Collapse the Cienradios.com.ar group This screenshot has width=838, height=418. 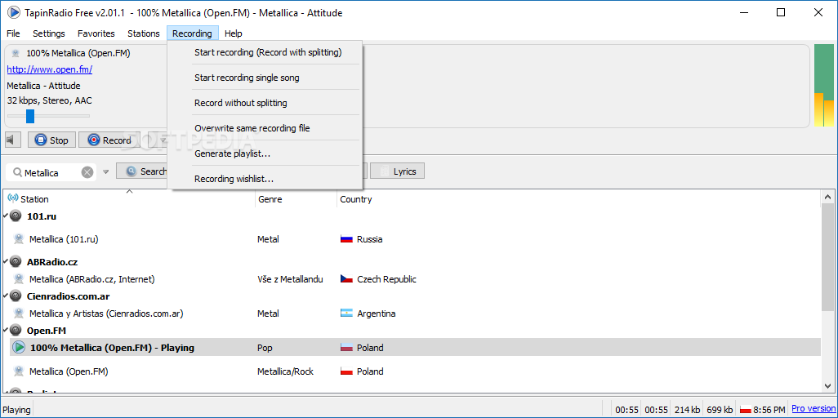6,296
